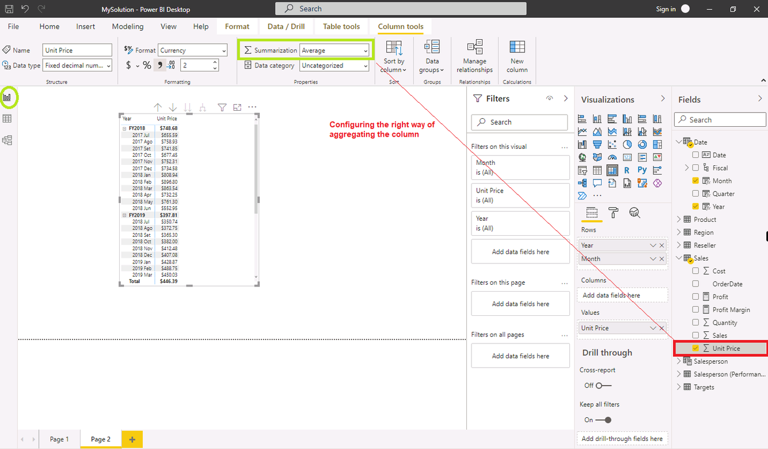Viewport: 768px width, 449px height.
Task: Uncheck the Month field
Action: (x=695, y=180)
